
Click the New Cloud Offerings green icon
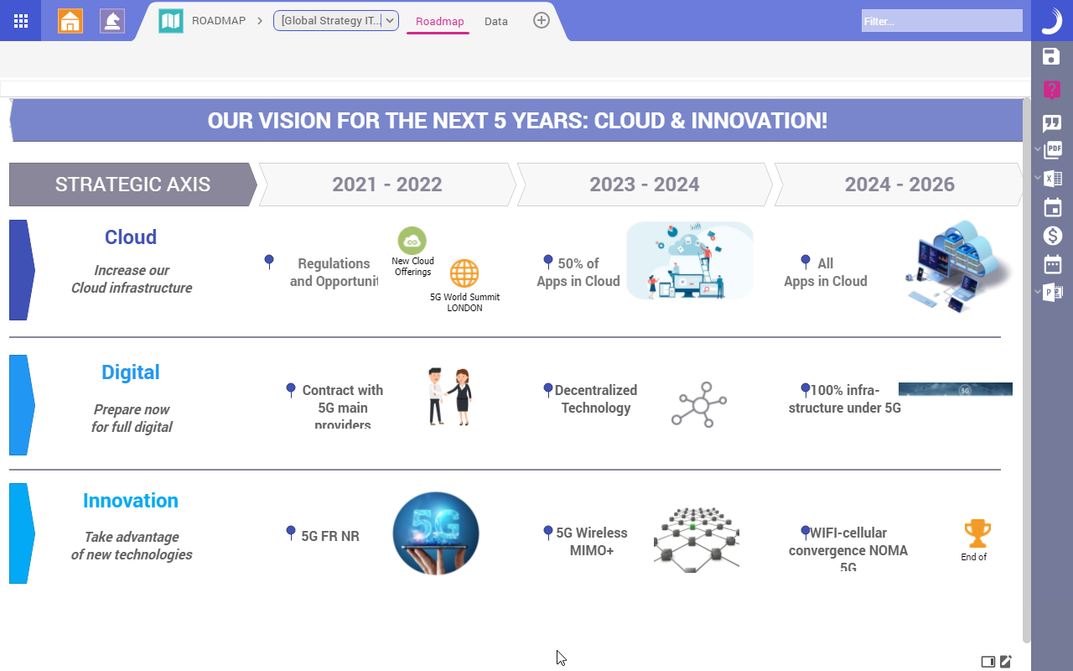pos(412,241)
